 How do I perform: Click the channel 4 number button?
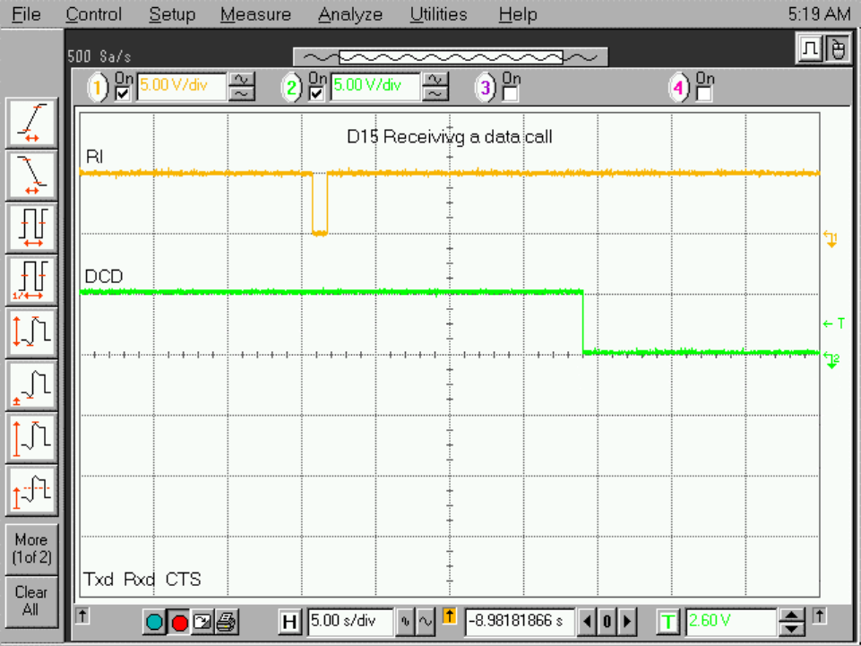[679, 87]
